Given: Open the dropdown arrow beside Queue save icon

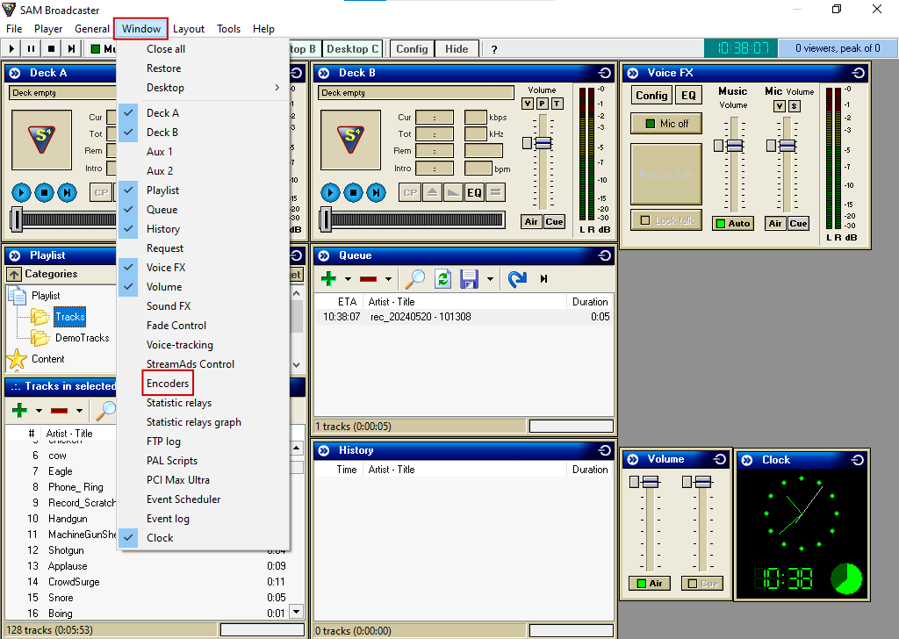Looking at the screenshot, I should (x=490, y=279).
